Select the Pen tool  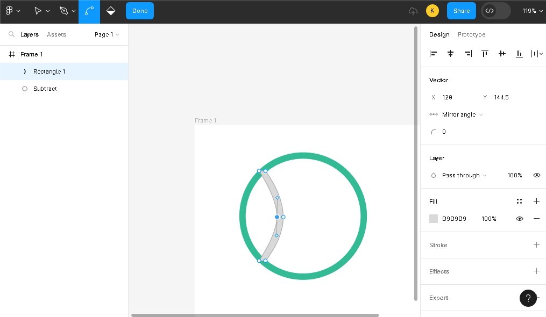[x=64, y=11]
